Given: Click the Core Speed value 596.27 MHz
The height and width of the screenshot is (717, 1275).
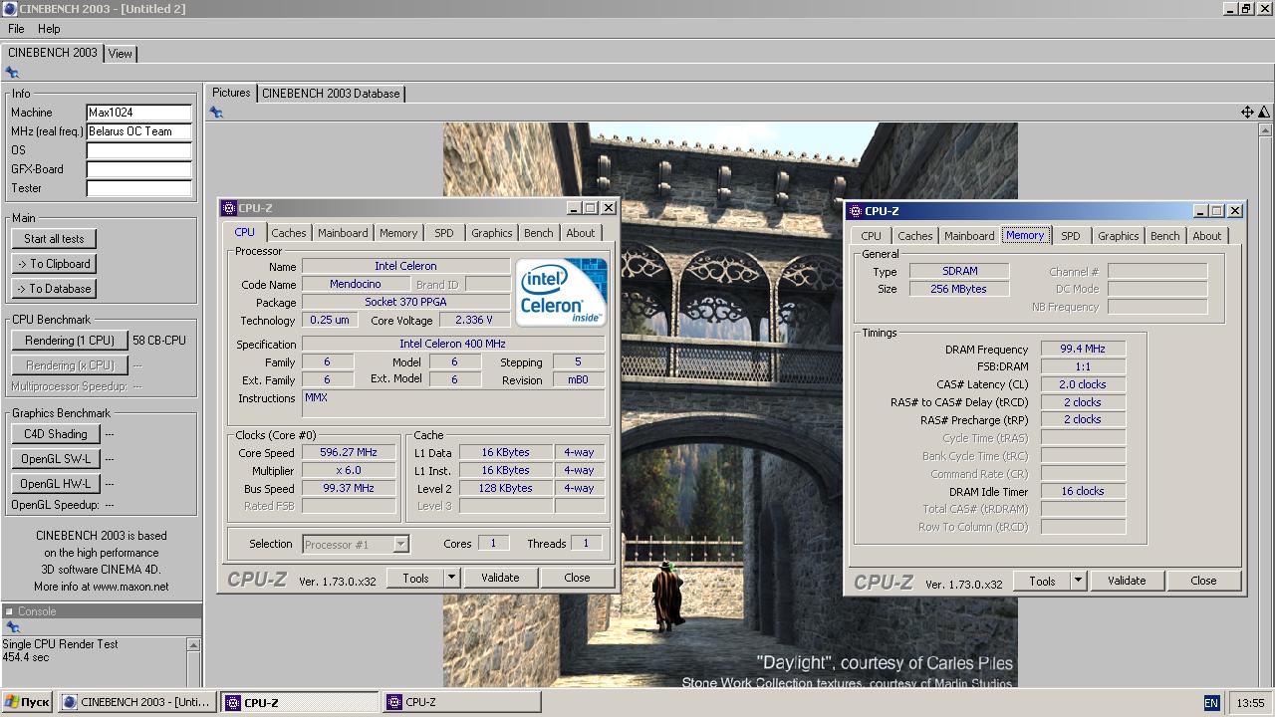Looking at the screenshot, I should (349, 453).
